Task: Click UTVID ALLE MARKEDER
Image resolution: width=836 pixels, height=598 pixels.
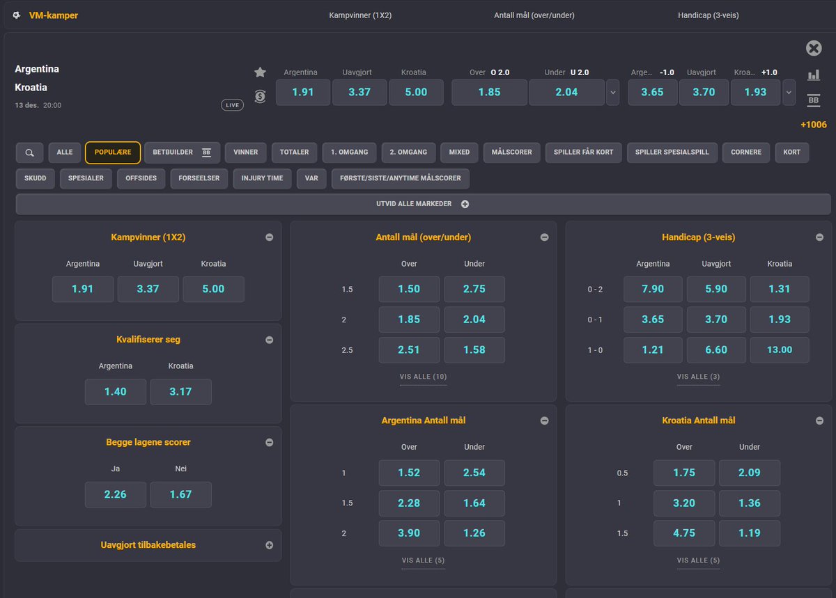Action: [423, 203]
